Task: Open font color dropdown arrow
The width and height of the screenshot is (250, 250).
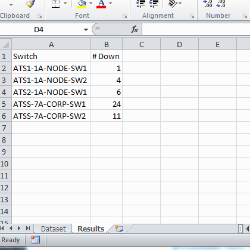Action: pos(110,3)
